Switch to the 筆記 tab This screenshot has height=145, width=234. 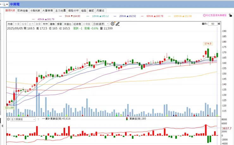[91, 10]
